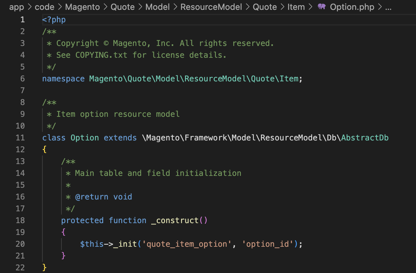Click the 'protected' keyword on line 18
The width and height of the screenshot is (416, 273).
(x=82, y=220)
